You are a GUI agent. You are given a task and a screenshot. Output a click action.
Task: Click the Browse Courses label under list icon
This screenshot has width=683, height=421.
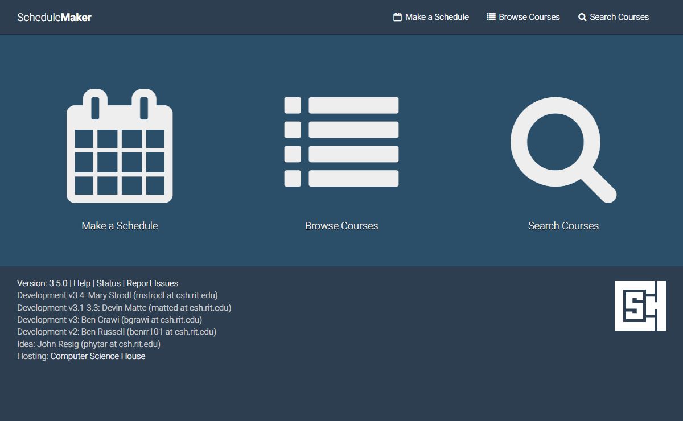[x=341, y=226]
